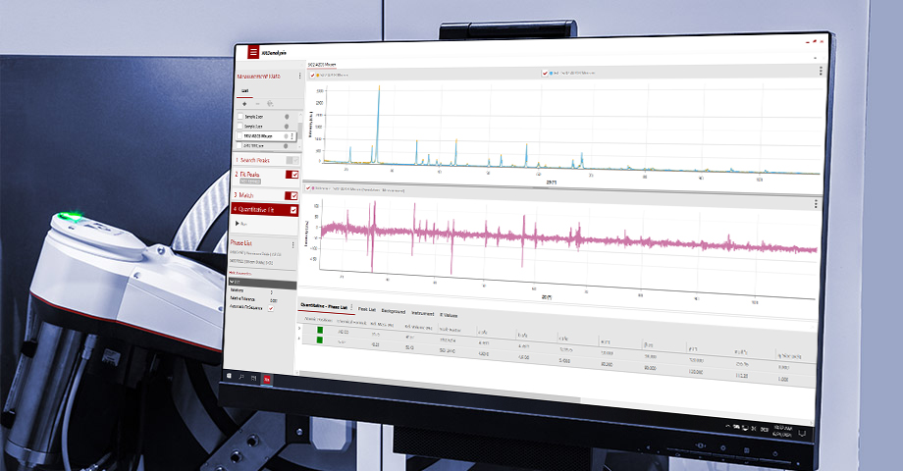903x471 pixels.
Task: Open Windows Start menu on taskbar
Action: [x=230, y=374]
